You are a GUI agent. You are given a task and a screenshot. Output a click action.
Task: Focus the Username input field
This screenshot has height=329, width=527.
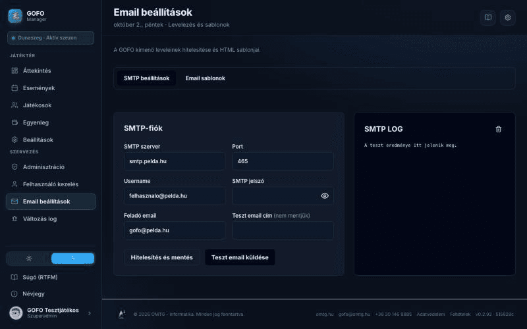pyautogui.click(x=175, y=195)
